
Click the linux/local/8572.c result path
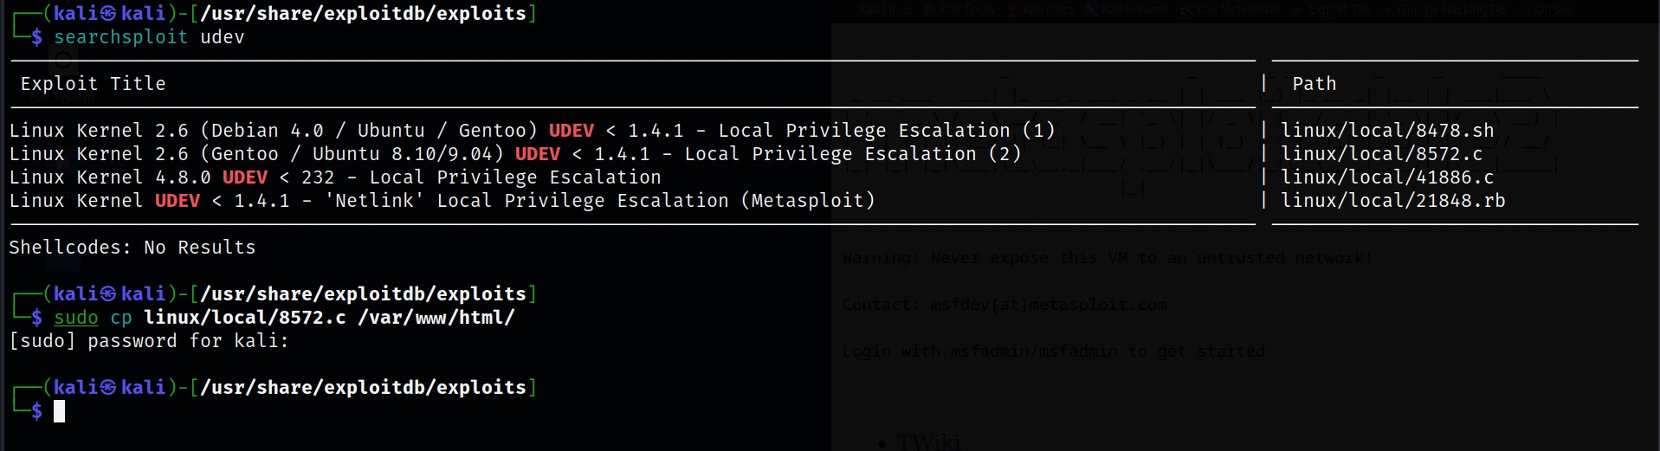click(1381, 153)
